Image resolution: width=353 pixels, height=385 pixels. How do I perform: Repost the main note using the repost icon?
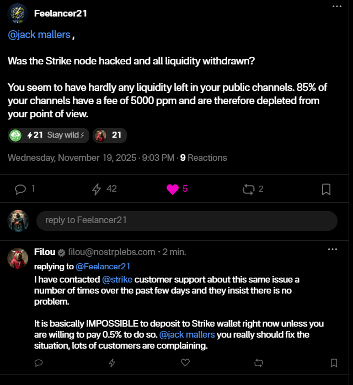[248, 189]
